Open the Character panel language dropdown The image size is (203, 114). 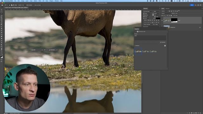148,25
